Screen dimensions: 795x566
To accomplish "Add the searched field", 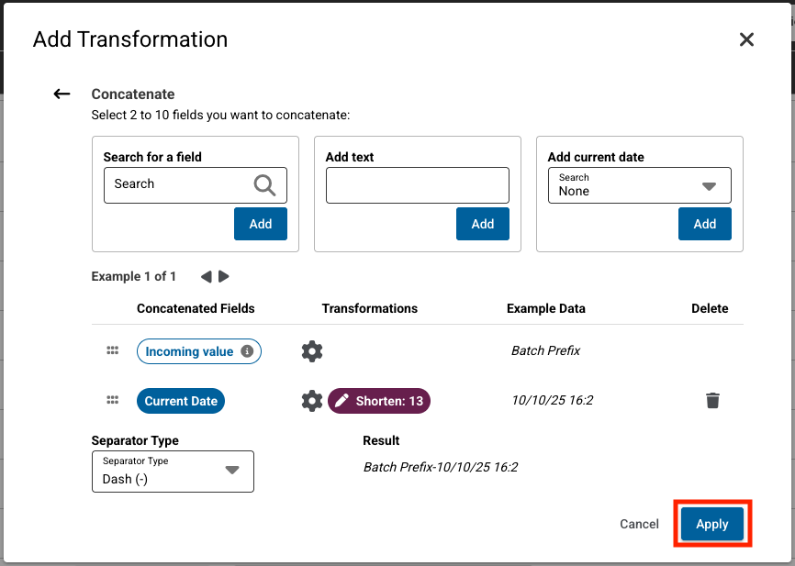I will (260, 224).
